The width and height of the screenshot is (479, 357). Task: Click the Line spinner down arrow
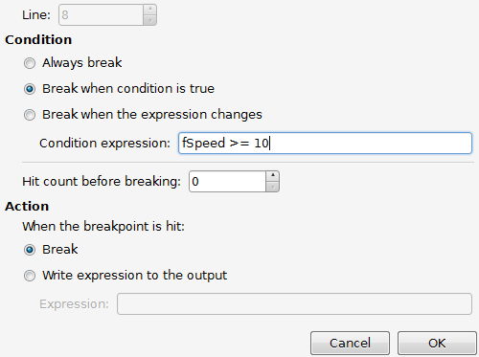coord(149,20)
